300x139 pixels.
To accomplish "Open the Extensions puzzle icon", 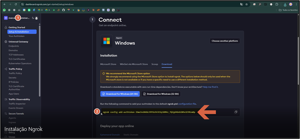I will click(277, 4).
